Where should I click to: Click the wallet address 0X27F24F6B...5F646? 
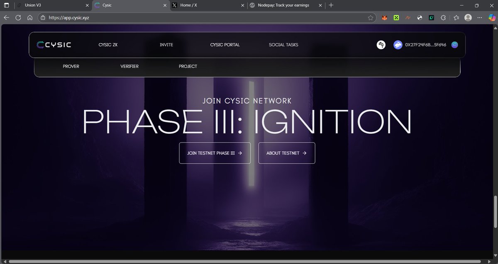[426, 45]
